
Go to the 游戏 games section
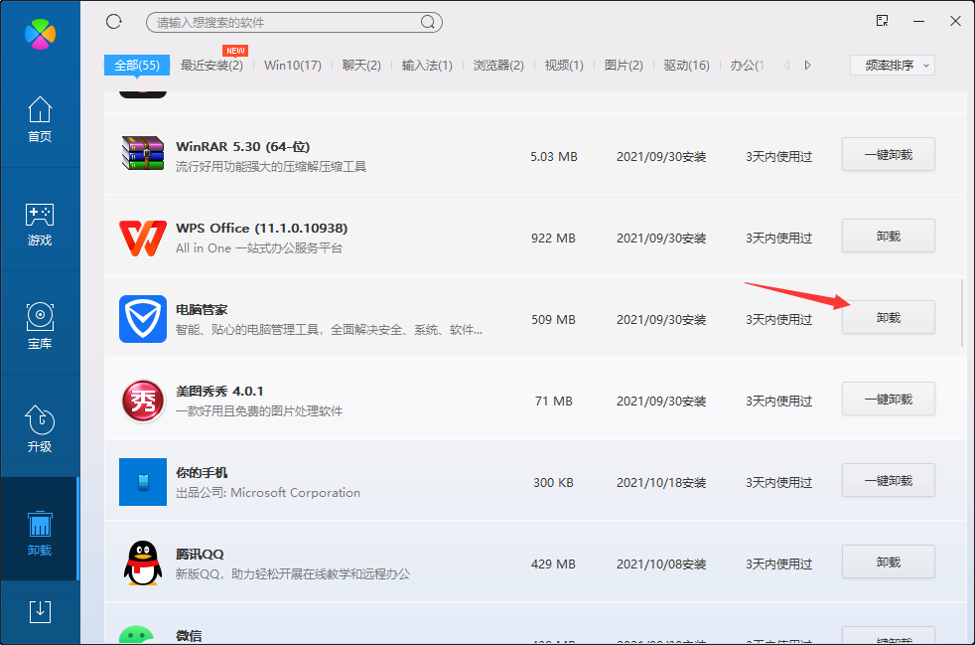[x=40, y=225]
